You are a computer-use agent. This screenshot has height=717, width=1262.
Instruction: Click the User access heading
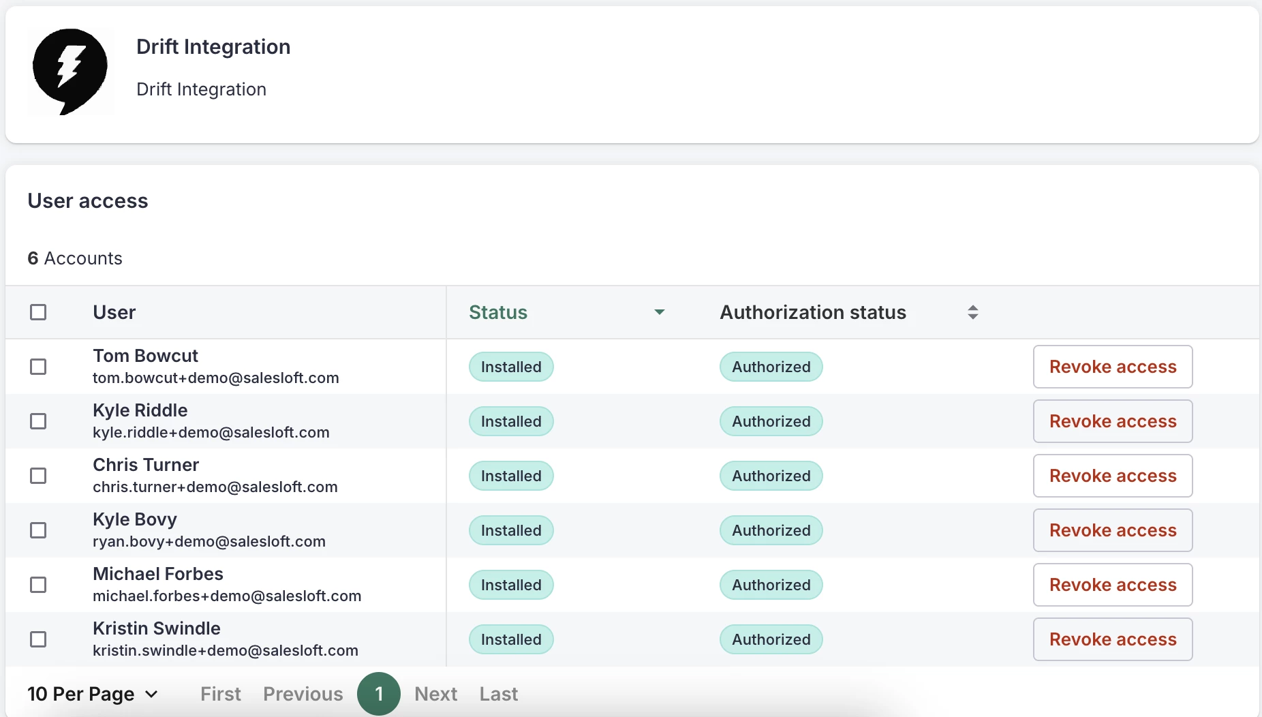coord(88,201)
